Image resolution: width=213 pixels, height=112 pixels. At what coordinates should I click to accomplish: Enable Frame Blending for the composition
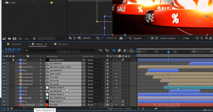119,50
